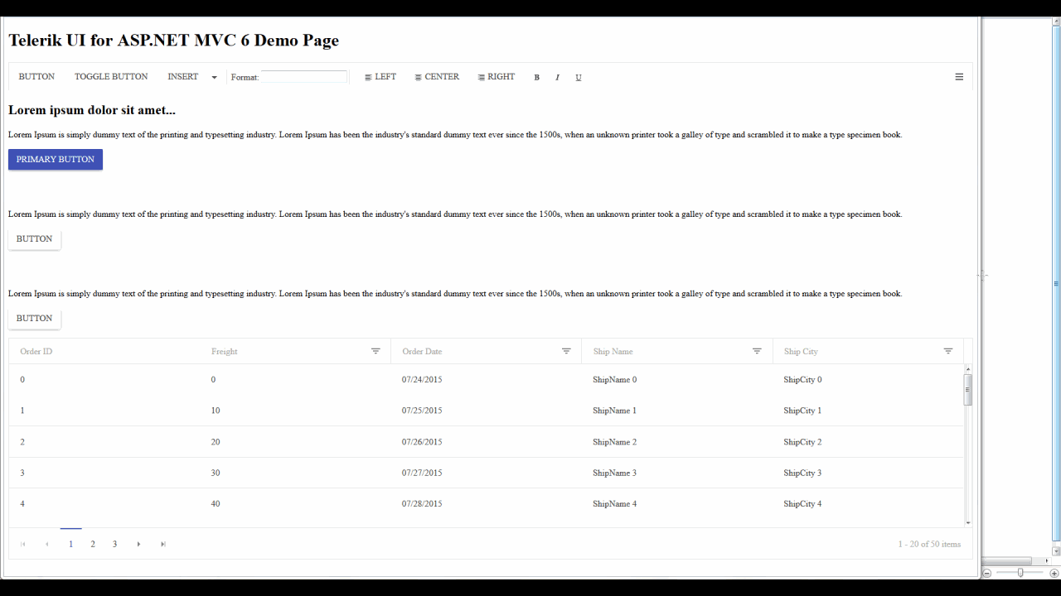Click the toolbar BUTTON beside TOGGLE BUTTON
This screenshot has width=1061, height=596.
click(36, 77)
